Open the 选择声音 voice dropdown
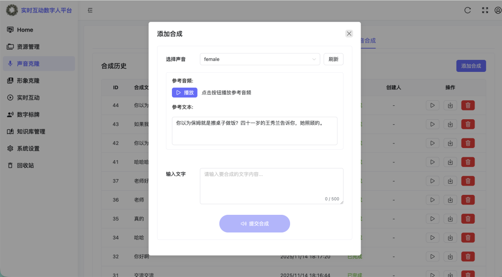502x277 pixels. click(x=259, y=59)
